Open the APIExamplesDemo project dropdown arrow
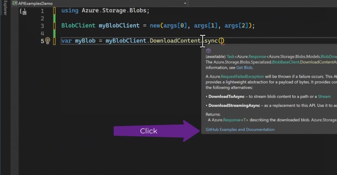Image resolution: width=337 pixels, height=175 pixels. coord(185,4)
